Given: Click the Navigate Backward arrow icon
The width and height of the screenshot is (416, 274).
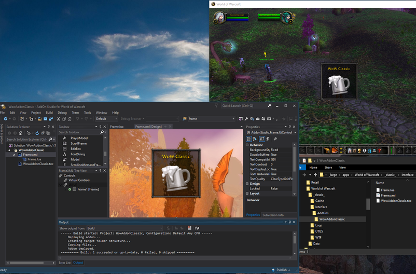Looking at the screenshot, I should [5, 119].
